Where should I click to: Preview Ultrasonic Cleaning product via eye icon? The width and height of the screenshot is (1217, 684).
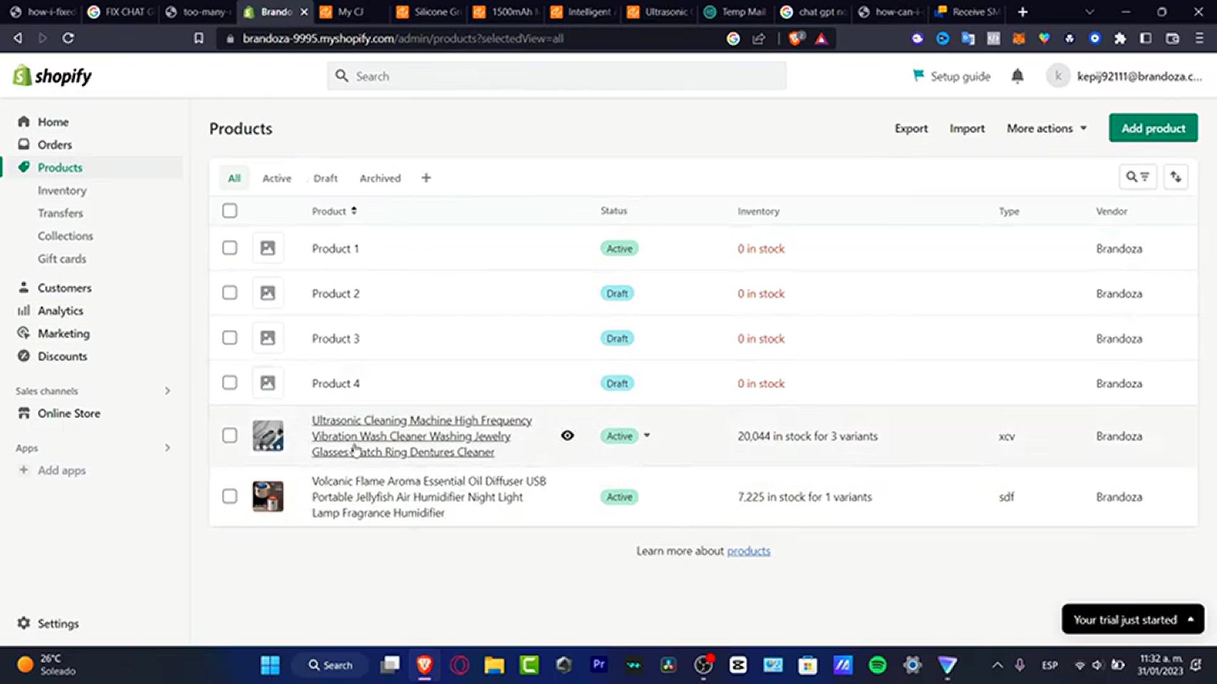tap(567, 436)
